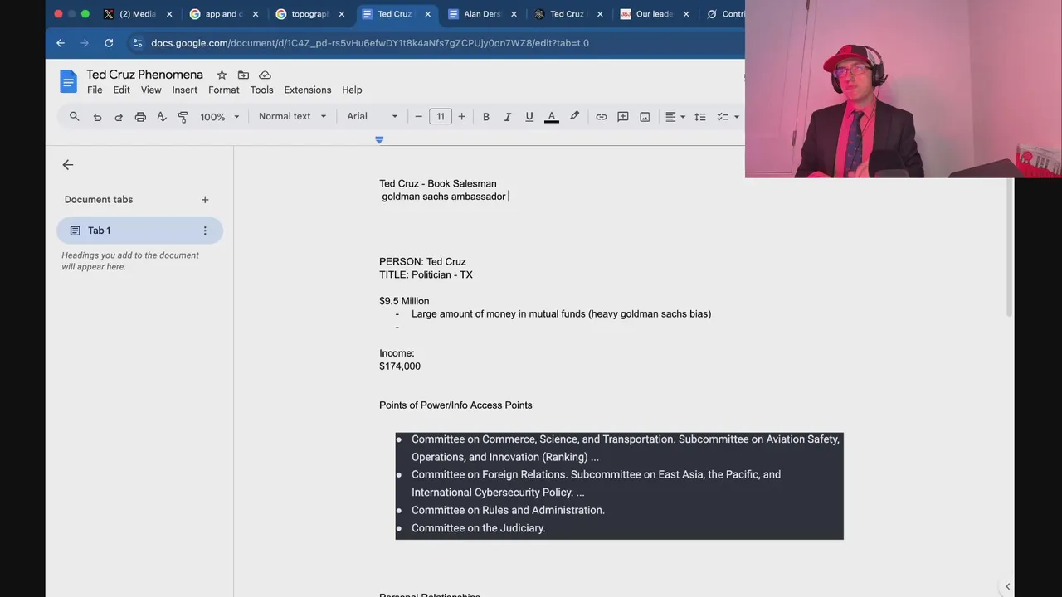Show side panel with bottom-right arrow
1062x597 pixels.
pyautogui.click(x=1007, y=586)
